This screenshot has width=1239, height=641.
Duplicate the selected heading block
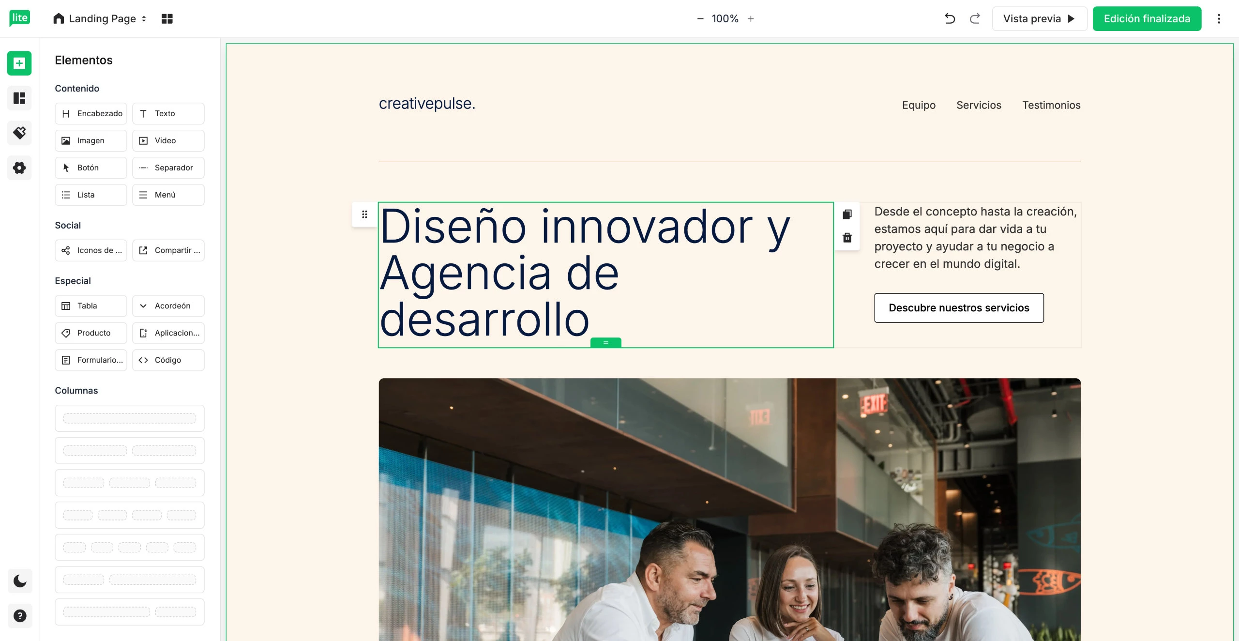click(847, 214)
